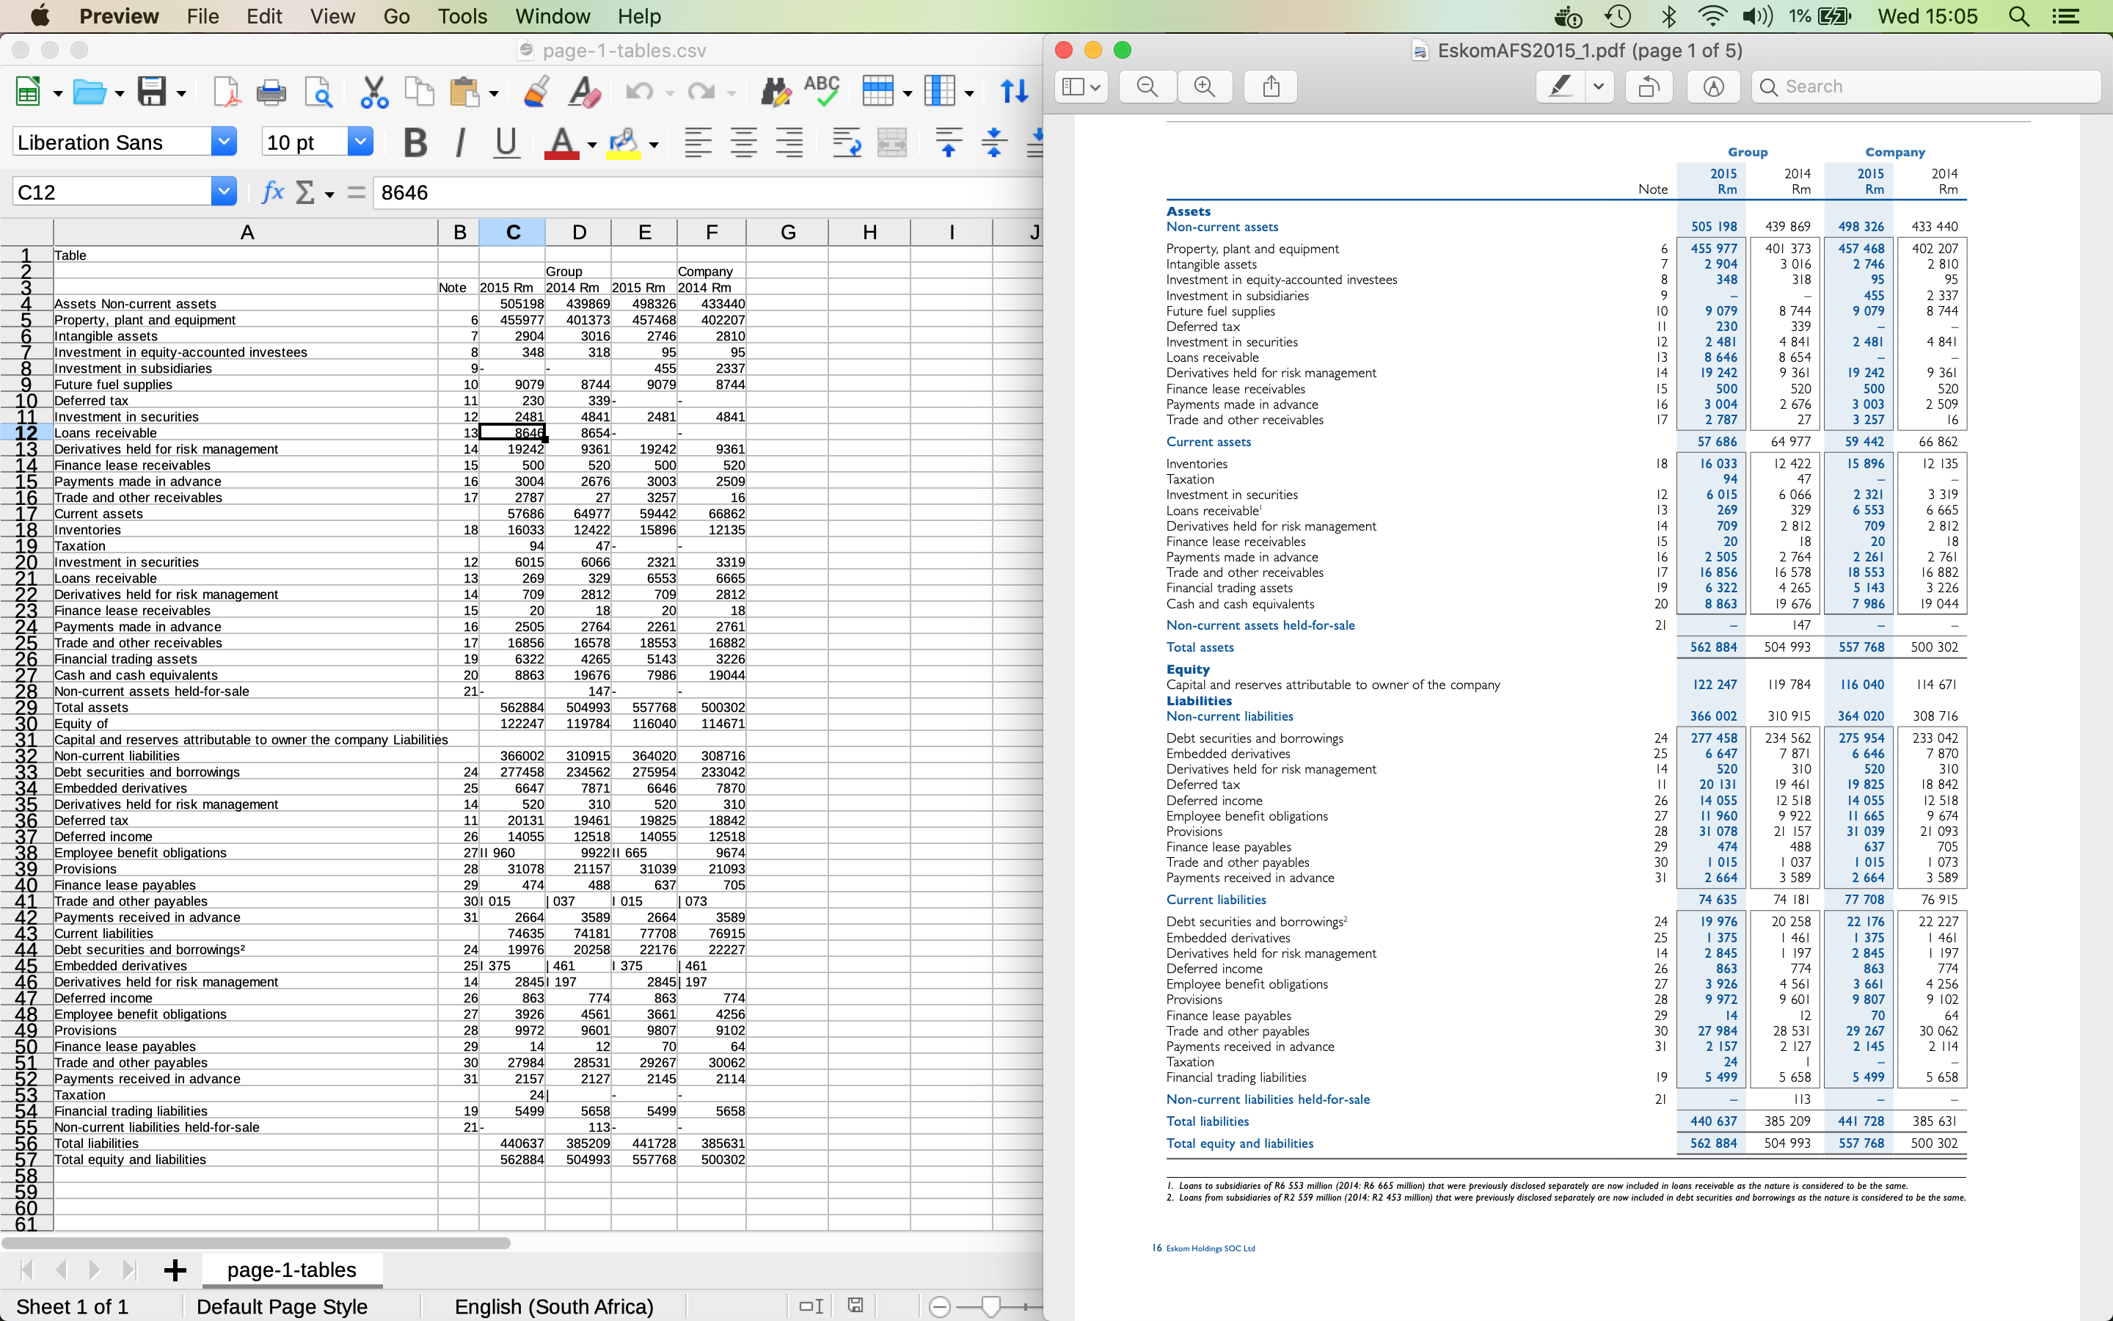Click the Cut scissors icon
Screen dimensions: 2113x1321
(x=373, y=92)
